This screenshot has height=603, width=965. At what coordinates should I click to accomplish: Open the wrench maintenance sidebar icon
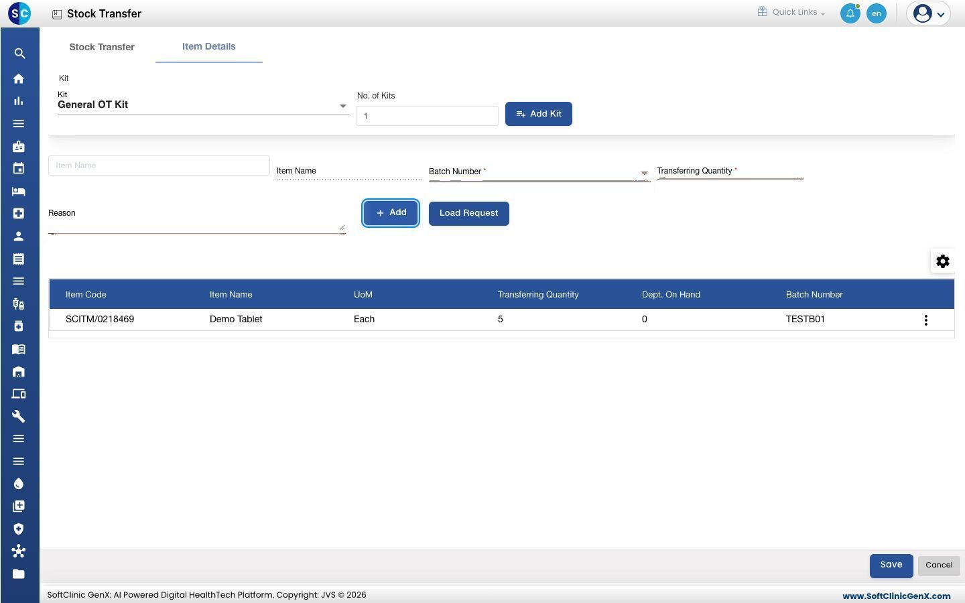(x=19, y=416)
